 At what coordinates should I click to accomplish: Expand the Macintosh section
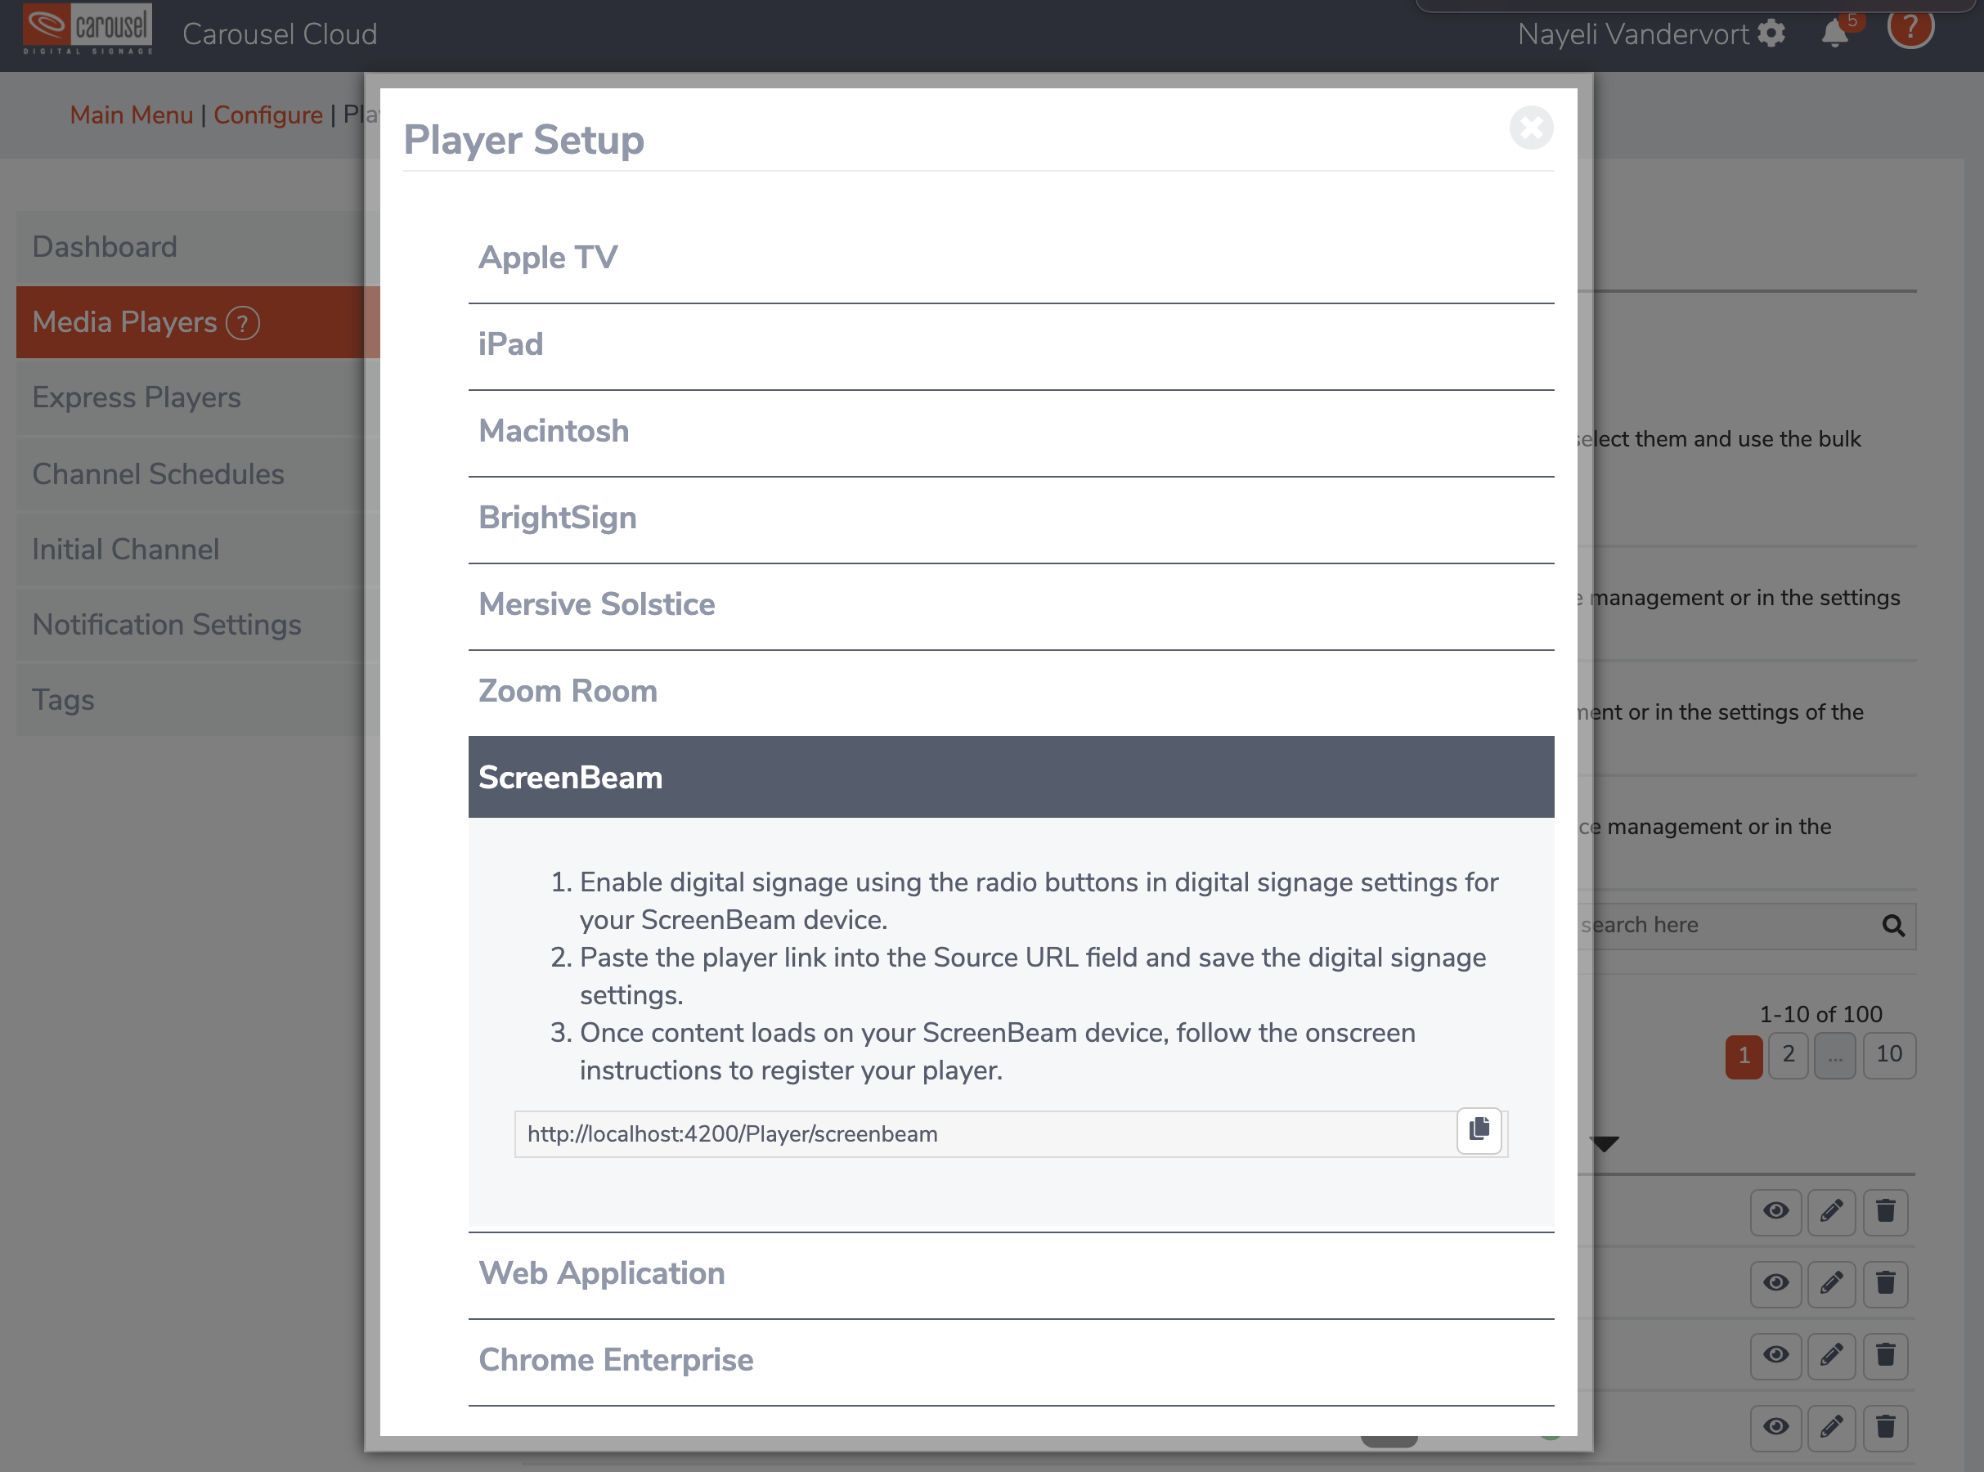(x=1011, y=432)
